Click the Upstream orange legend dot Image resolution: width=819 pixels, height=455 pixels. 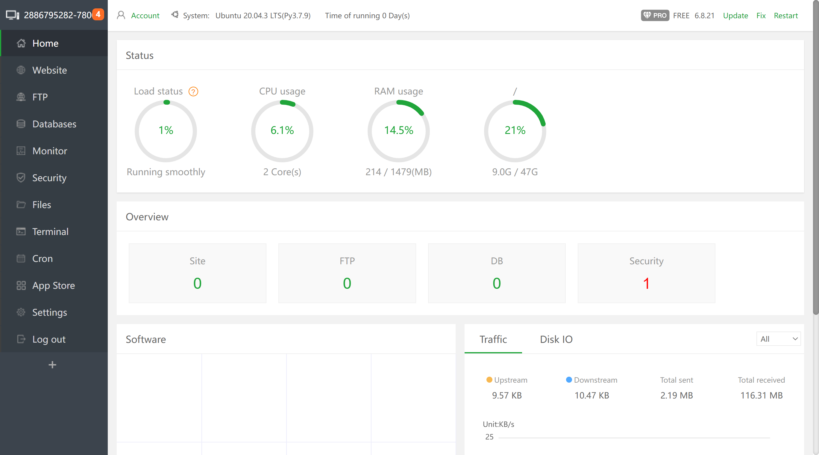click(x=489, y=380)
